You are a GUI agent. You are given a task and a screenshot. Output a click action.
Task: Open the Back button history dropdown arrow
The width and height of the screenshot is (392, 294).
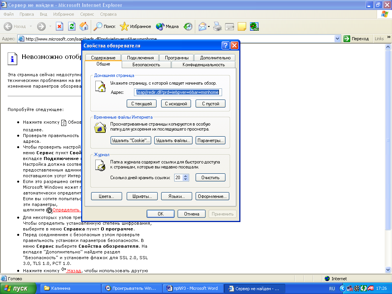click(31, 26)
